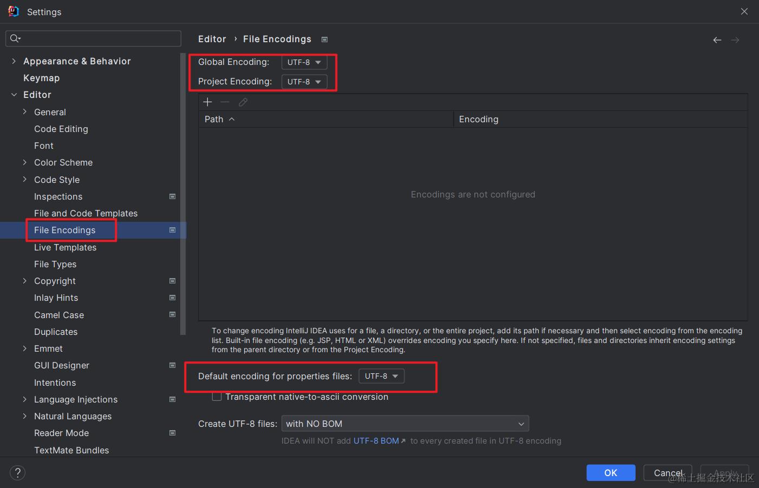The image size is (759, 488).
Task: Open the help question mark button
Action: [17, 473]
